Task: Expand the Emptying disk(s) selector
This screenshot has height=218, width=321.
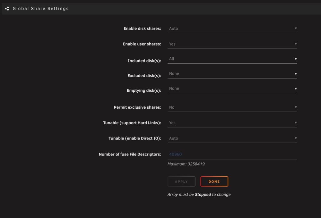Action: click(x=232, y=89)
